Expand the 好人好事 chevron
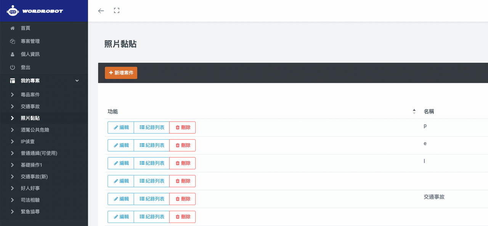The width and height of the screenshot is (488, 226). 13,188
